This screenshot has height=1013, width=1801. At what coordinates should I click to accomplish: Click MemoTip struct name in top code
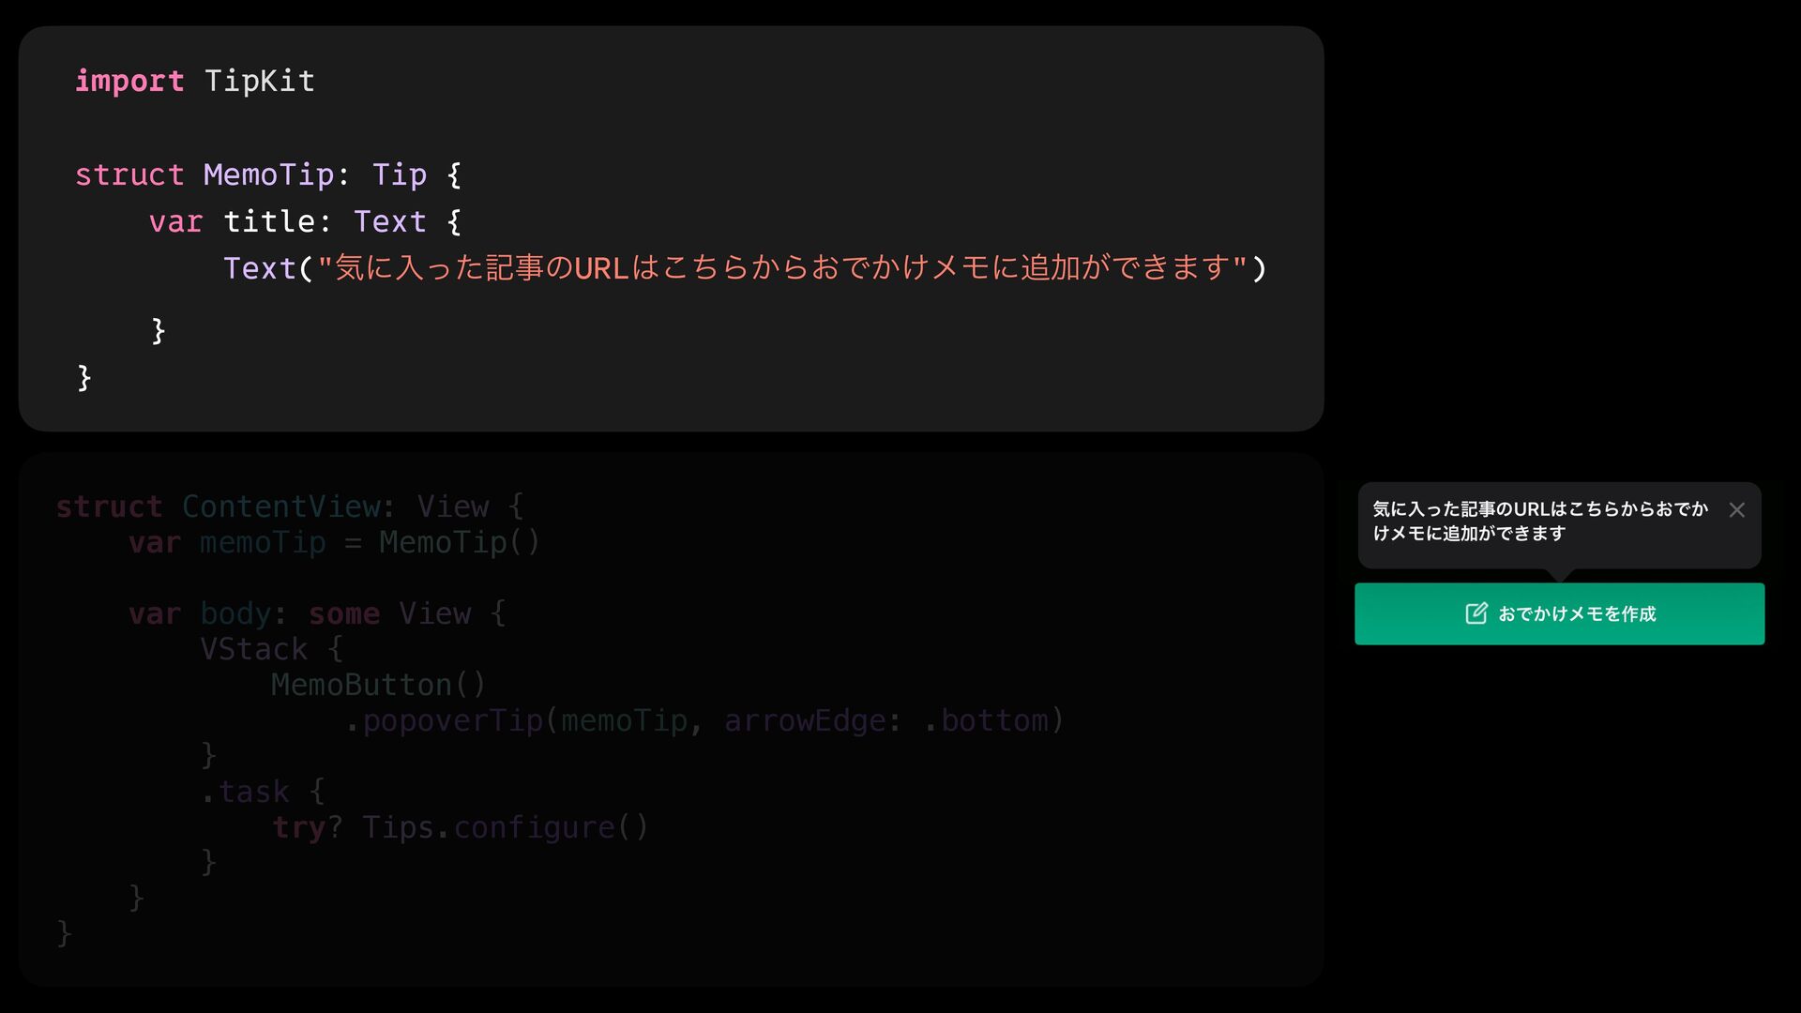coord(268,174)
